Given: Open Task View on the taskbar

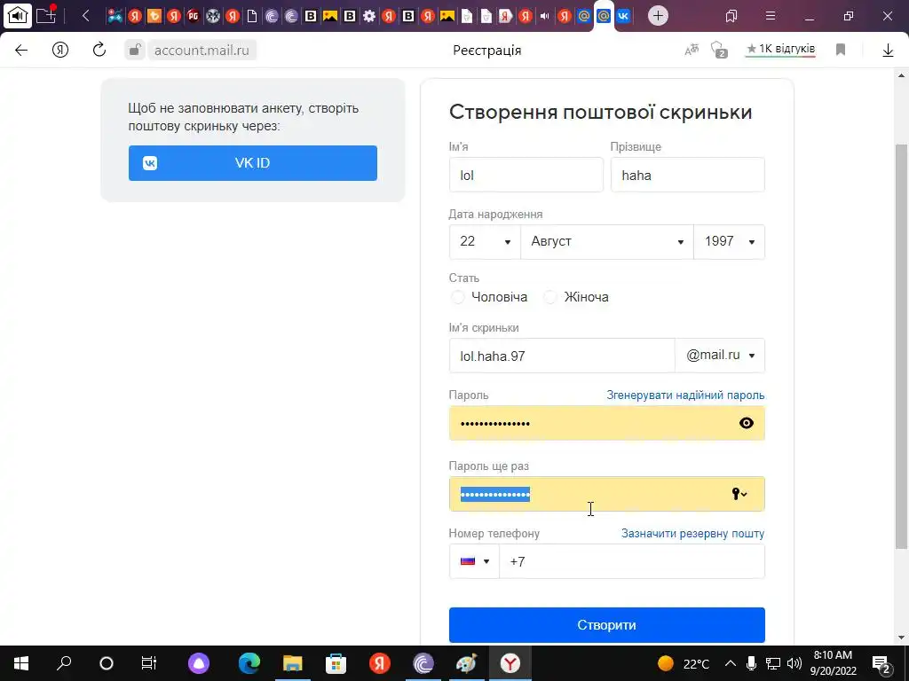Looking at the screenshot, I should 149,663.
